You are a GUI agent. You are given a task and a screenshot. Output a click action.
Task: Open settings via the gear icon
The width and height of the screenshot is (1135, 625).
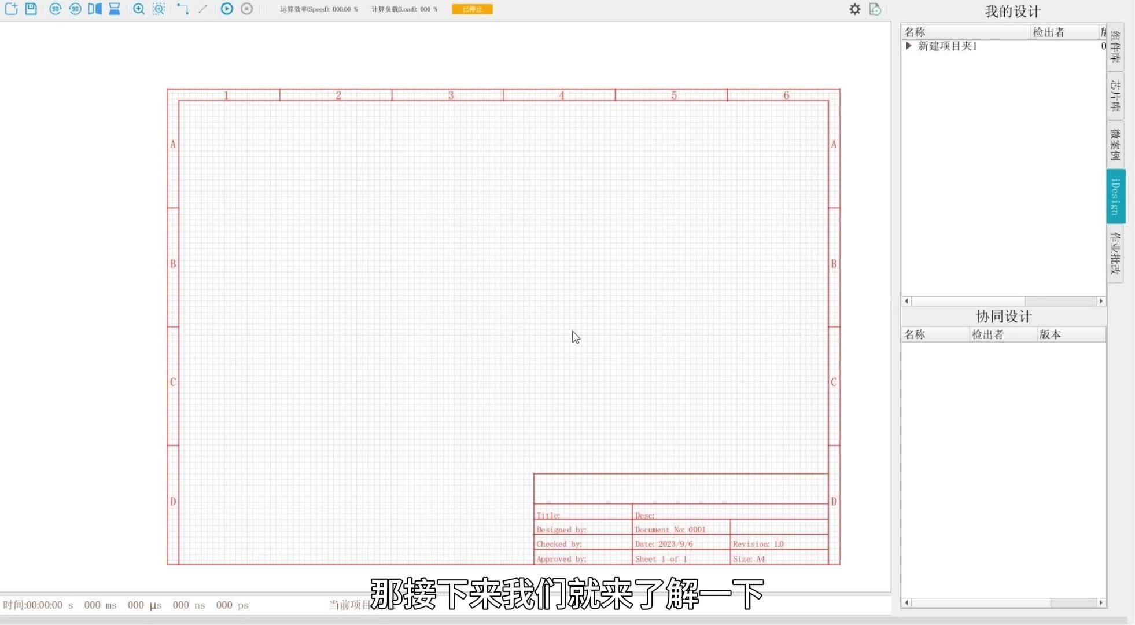(x=854, y=9)
